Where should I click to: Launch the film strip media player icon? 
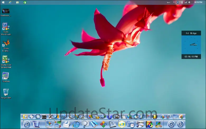(x=149, y=124)
